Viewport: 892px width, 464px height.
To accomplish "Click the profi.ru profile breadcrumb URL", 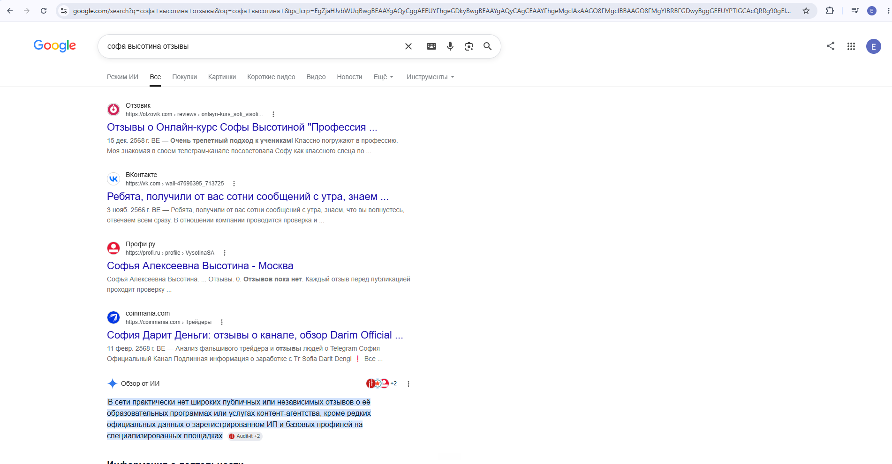I will pos(170,253).
